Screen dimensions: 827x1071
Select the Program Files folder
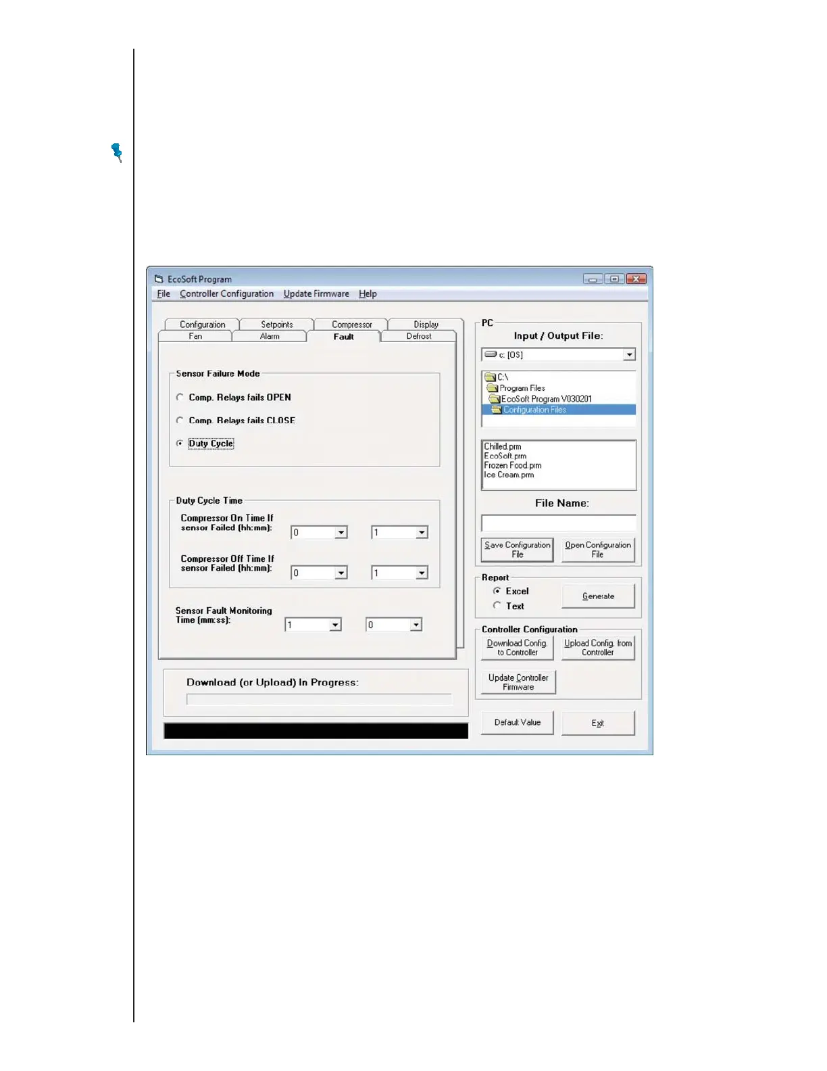[x=522, y=388]
